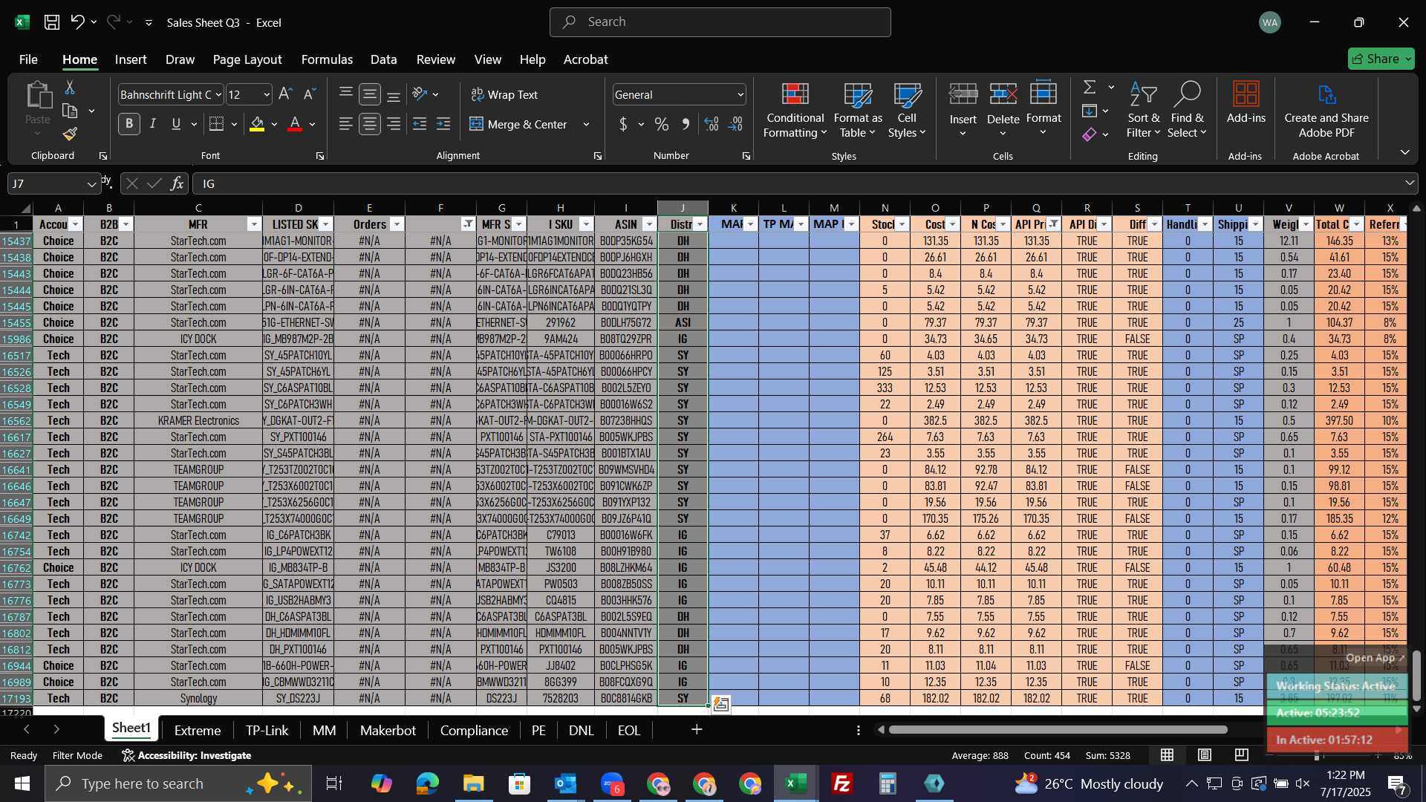Open the number format General dropdown
Image resolution: width=1426 pixels, height=802 pixels.
[740, 94]
